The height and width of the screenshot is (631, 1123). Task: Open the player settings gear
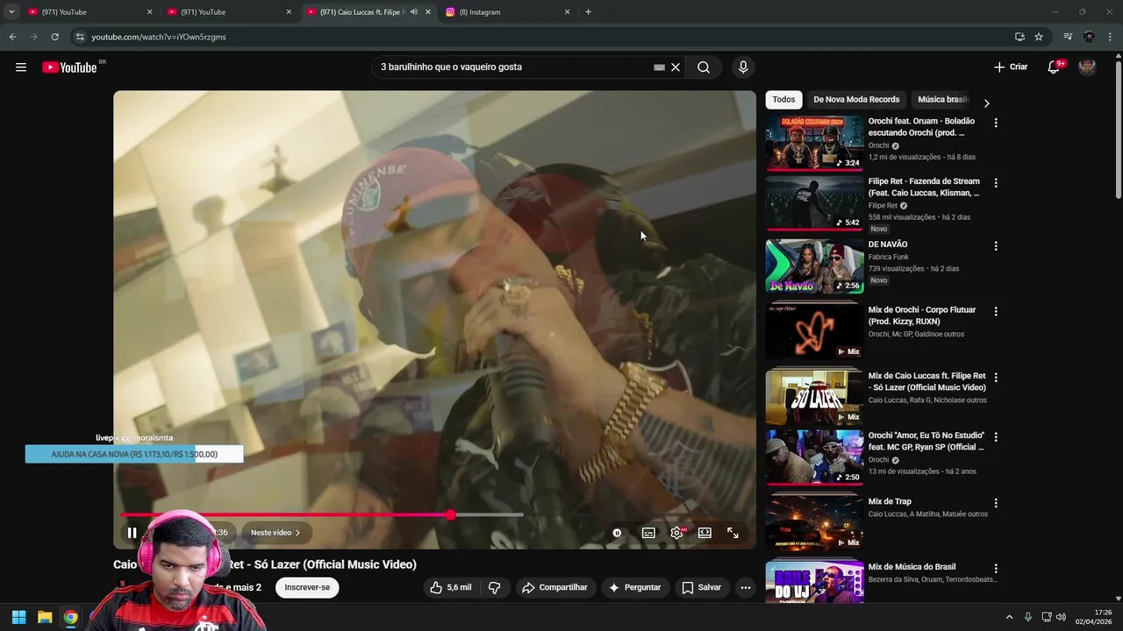676,533
